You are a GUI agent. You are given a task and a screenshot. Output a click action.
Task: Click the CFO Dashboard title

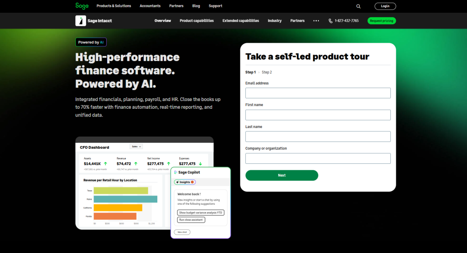pos(94,147)
